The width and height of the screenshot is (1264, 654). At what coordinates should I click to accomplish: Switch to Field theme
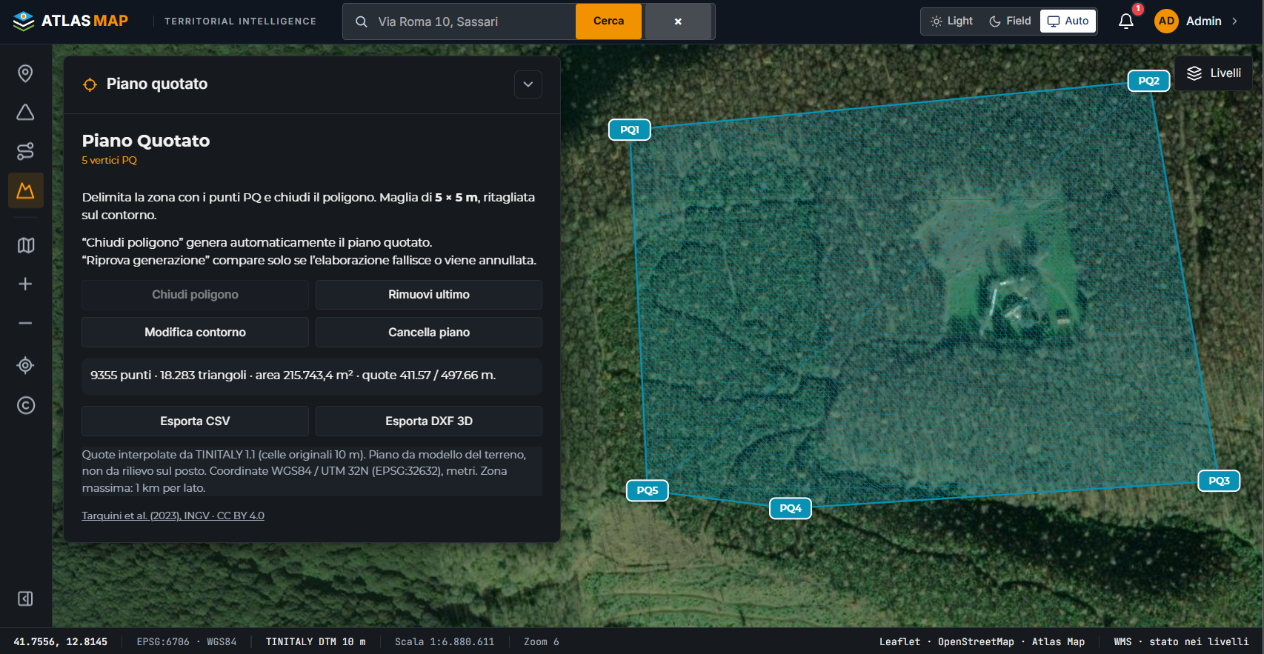point(1010,21)
